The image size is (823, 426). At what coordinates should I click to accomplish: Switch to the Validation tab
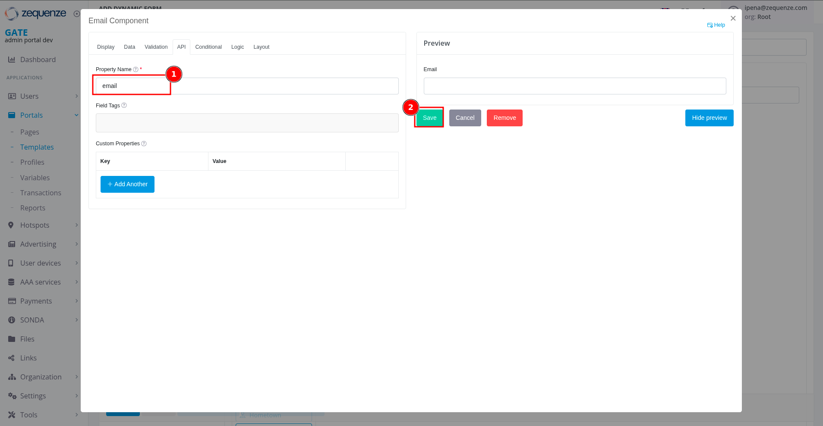pos(156,47)
